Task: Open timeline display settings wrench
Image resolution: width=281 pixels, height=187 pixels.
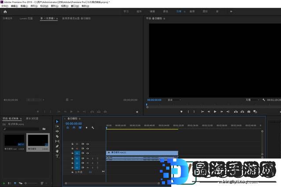Action: (x=93, y=127)
